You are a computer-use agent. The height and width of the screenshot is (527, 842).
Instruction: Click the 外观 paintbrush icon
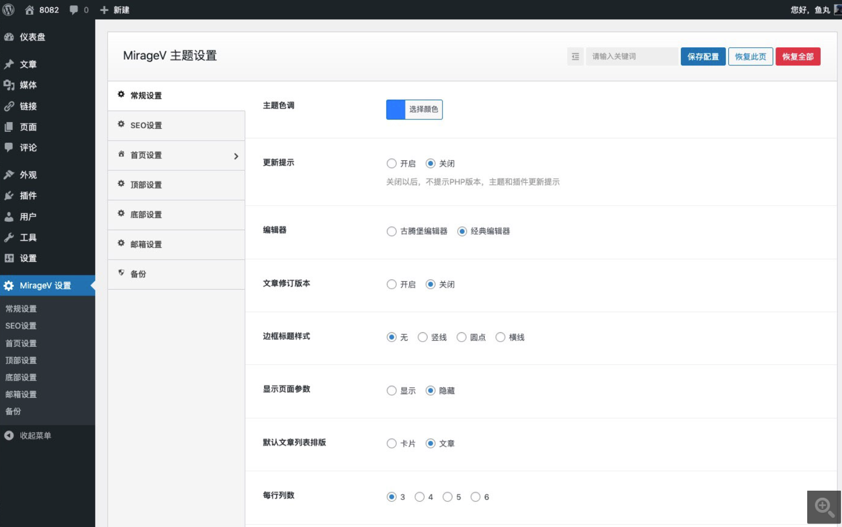9,175
